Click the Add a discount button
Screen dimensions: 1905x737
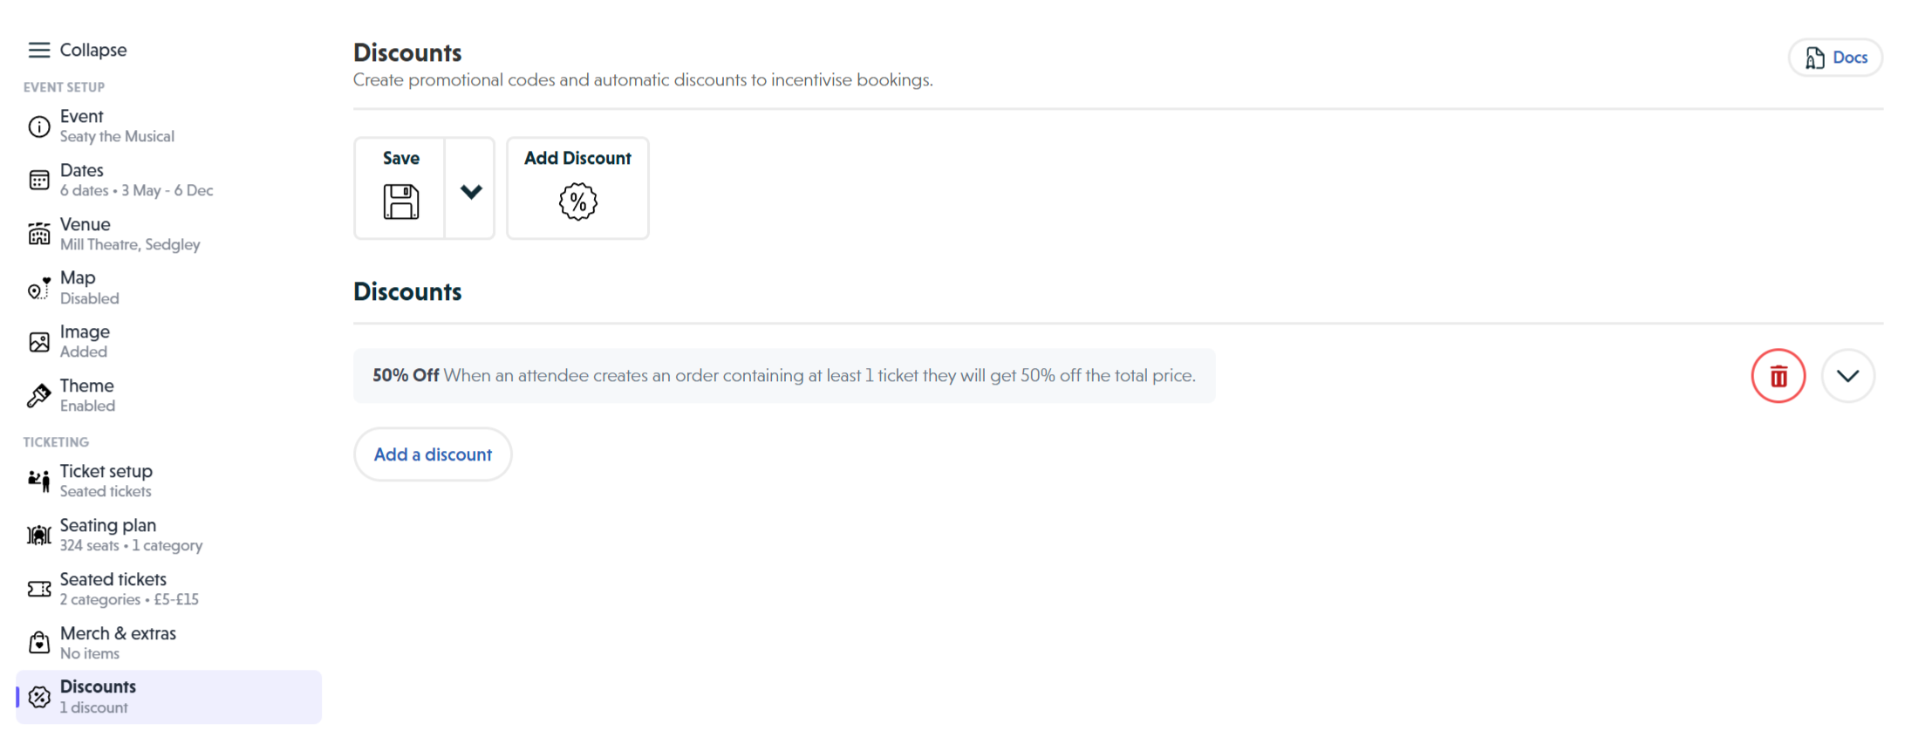[433, 454]
